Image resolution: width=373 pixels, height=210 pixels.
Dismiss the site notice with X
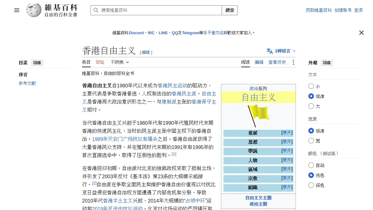(361, 33)
